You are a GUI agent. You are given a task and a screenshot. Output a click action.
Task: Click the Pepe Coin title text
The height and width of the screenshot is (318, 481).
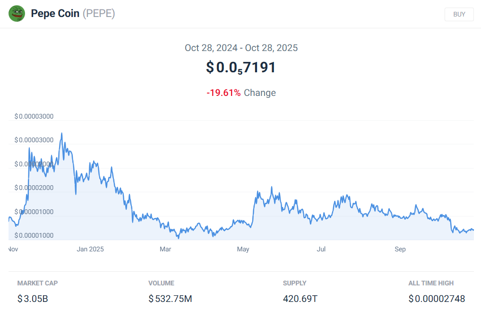tap(55, 14)
